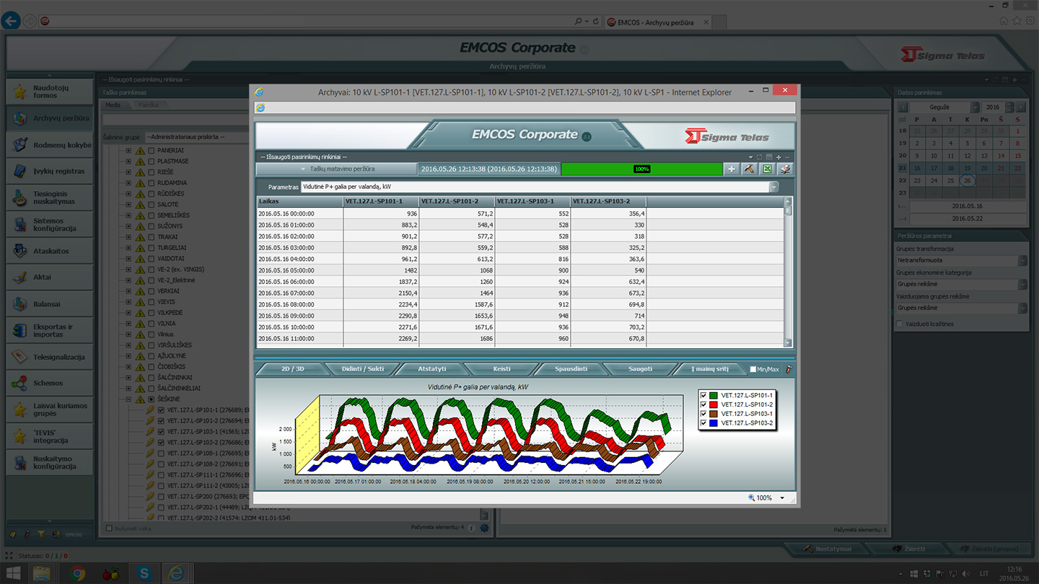Uncheck VET.127.L-SP103-2 in chart legend
1039x584 pixels.
(x=703, y=423)
